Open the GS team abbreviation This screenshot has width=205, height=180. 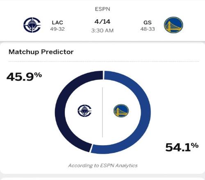pos(148,22)
